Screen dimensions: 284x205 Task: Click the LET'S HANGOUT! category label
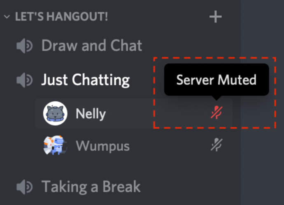(61, 16)
